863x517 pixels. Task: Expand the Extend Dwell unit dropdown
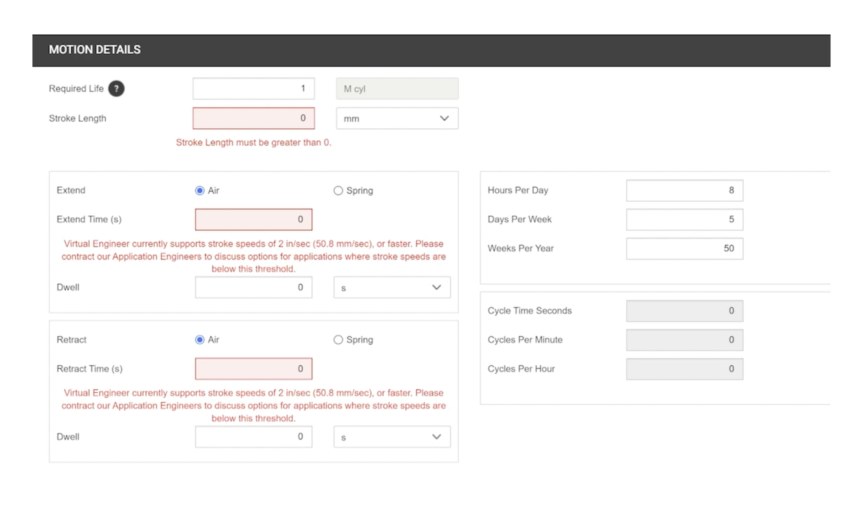click(391, 287)
